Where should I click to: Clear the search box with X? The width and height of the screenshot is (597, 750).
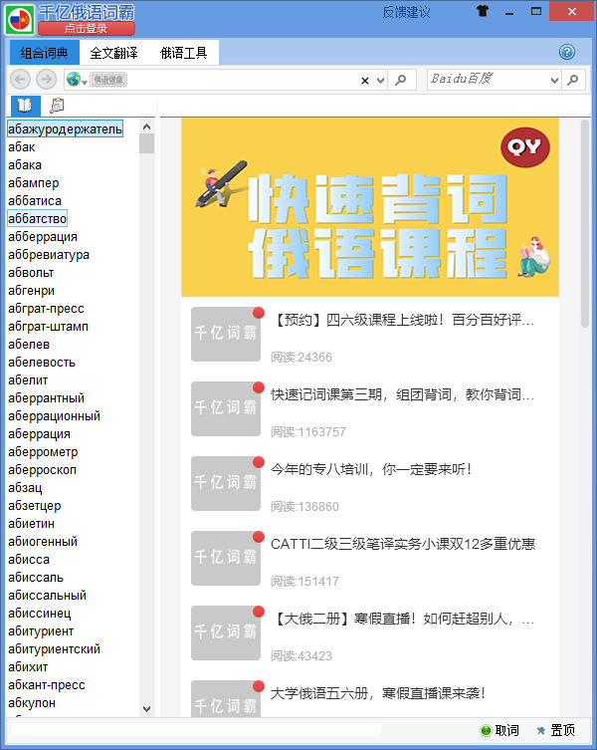365,81
